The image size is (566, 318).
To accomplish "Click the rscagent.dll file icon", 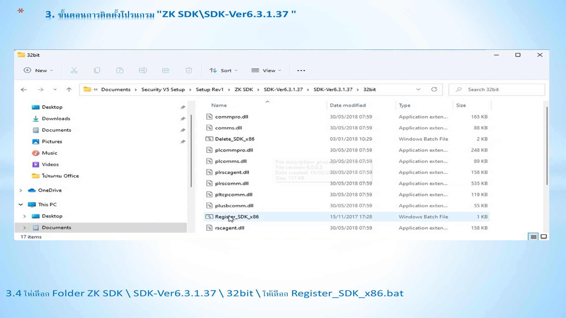I will coord(209,228).
